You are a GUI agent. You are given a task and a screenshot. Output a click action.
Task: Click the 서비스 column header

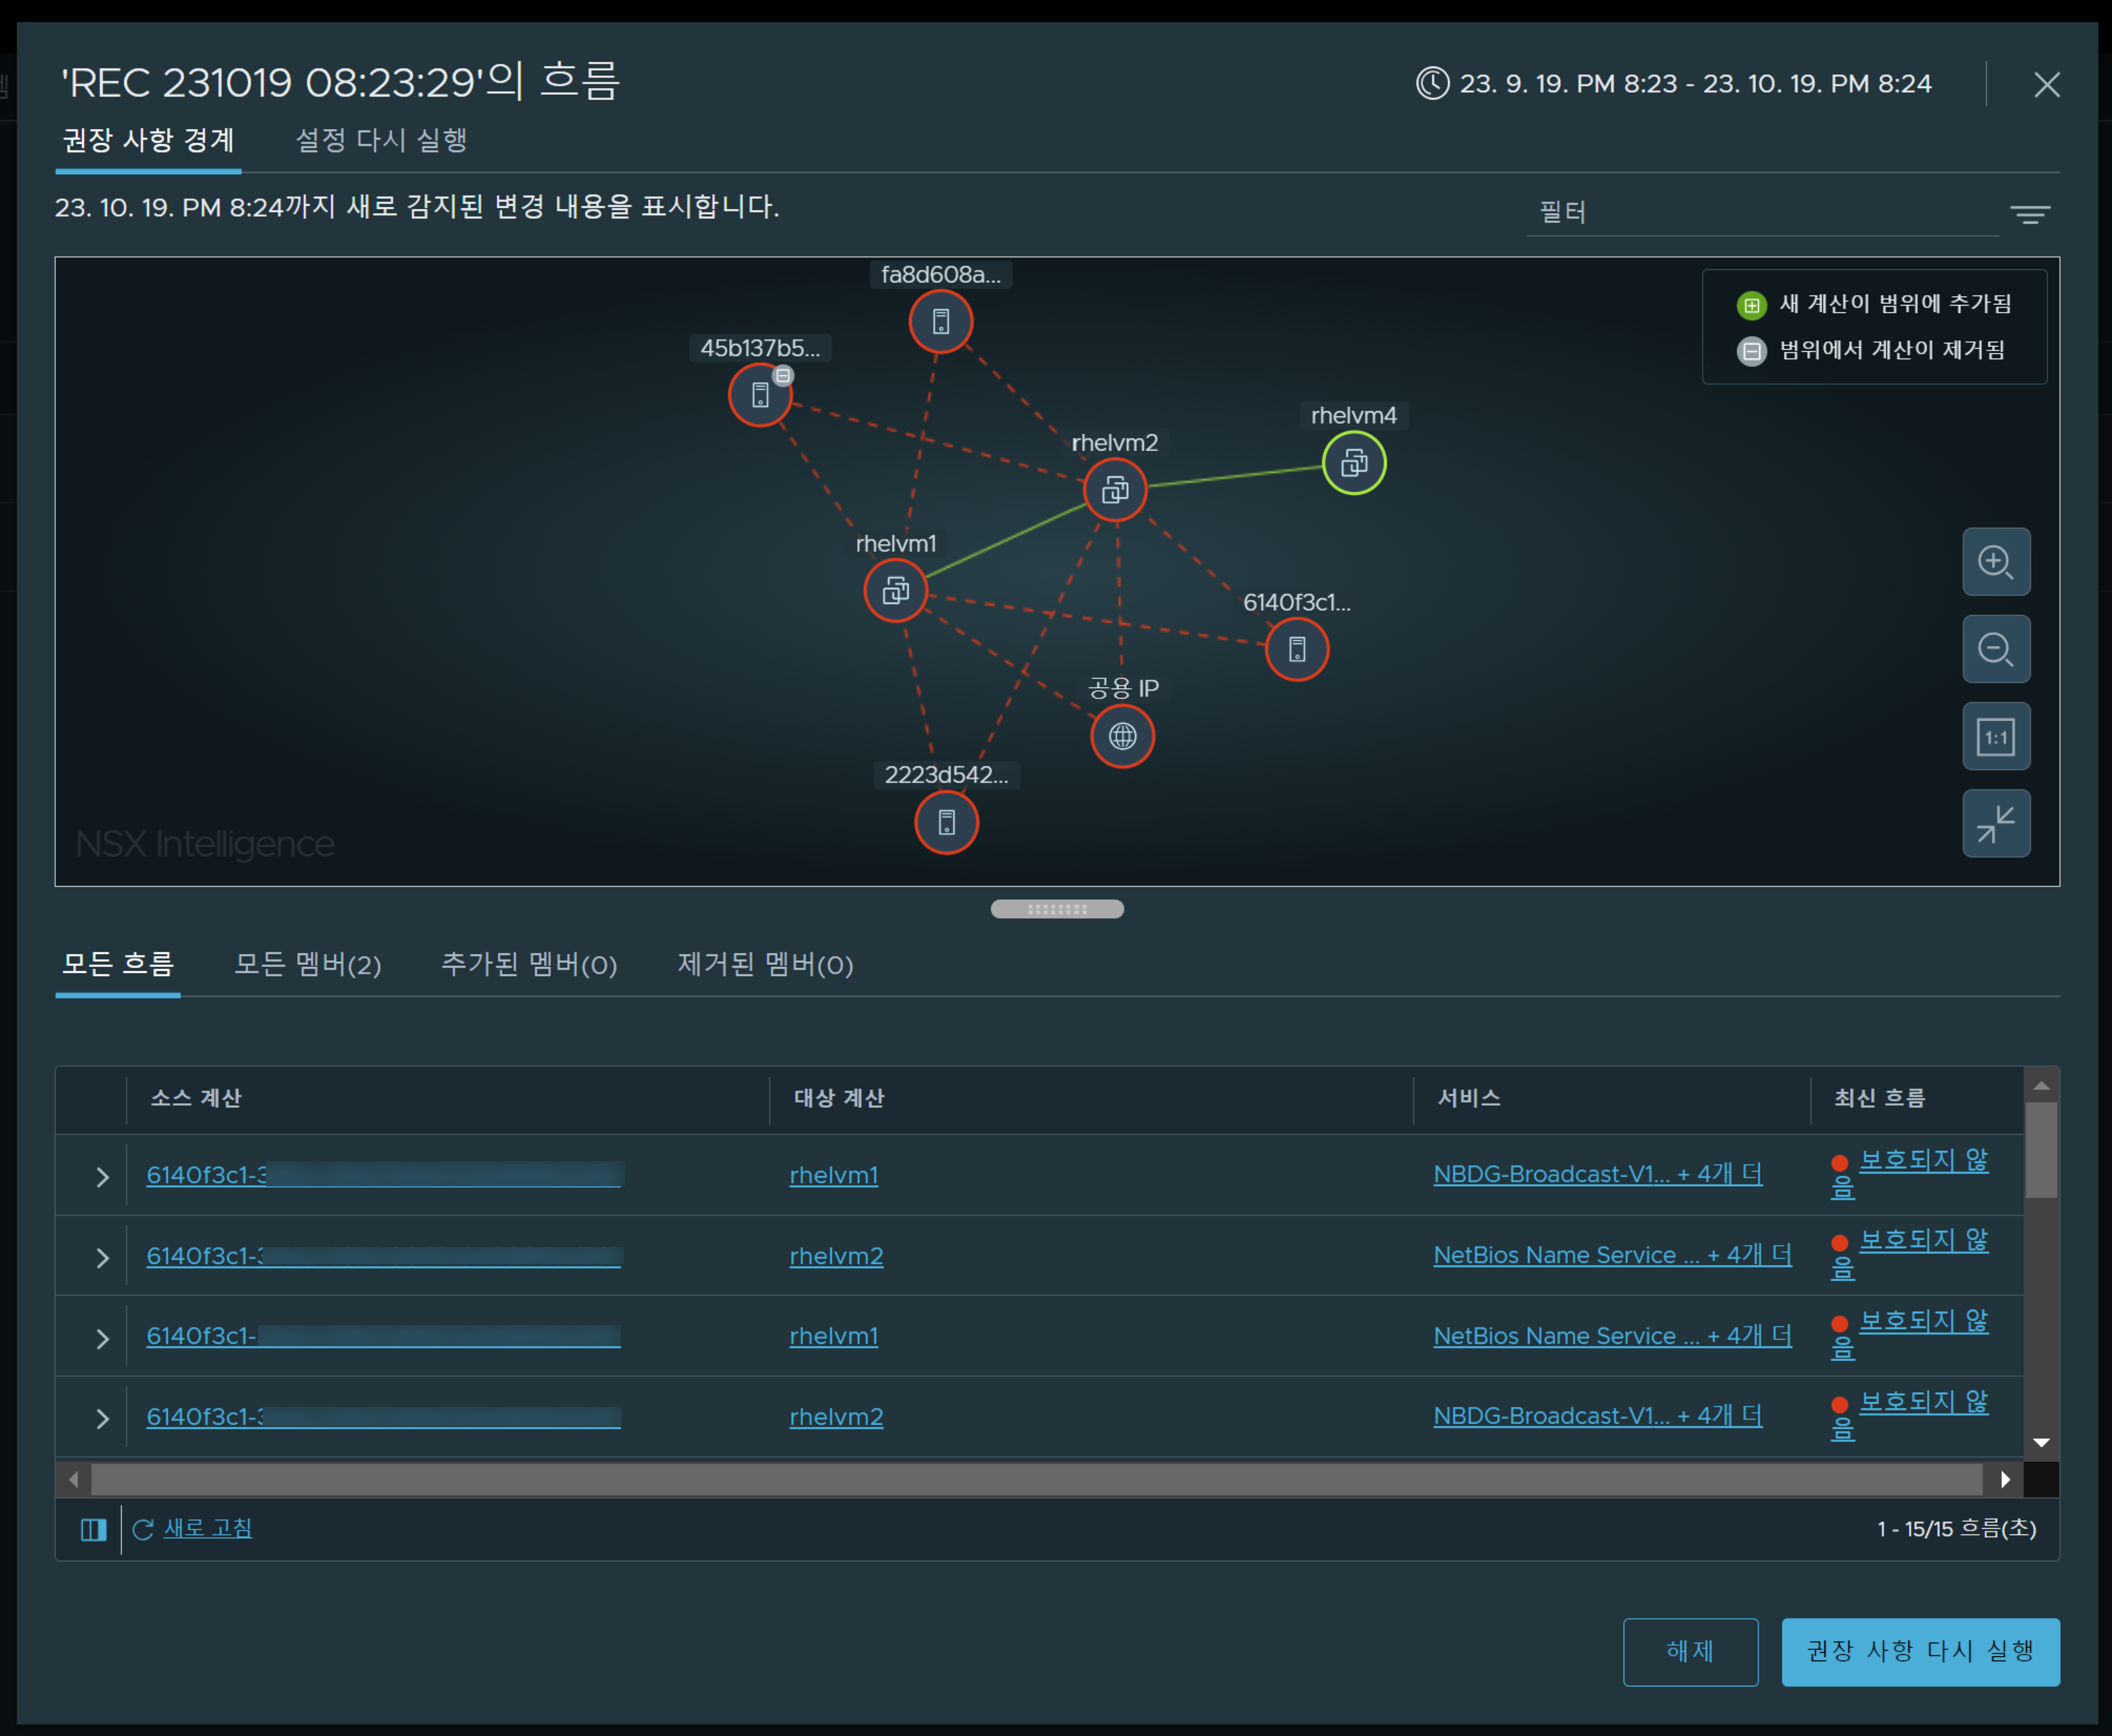coord(1469,1098)
